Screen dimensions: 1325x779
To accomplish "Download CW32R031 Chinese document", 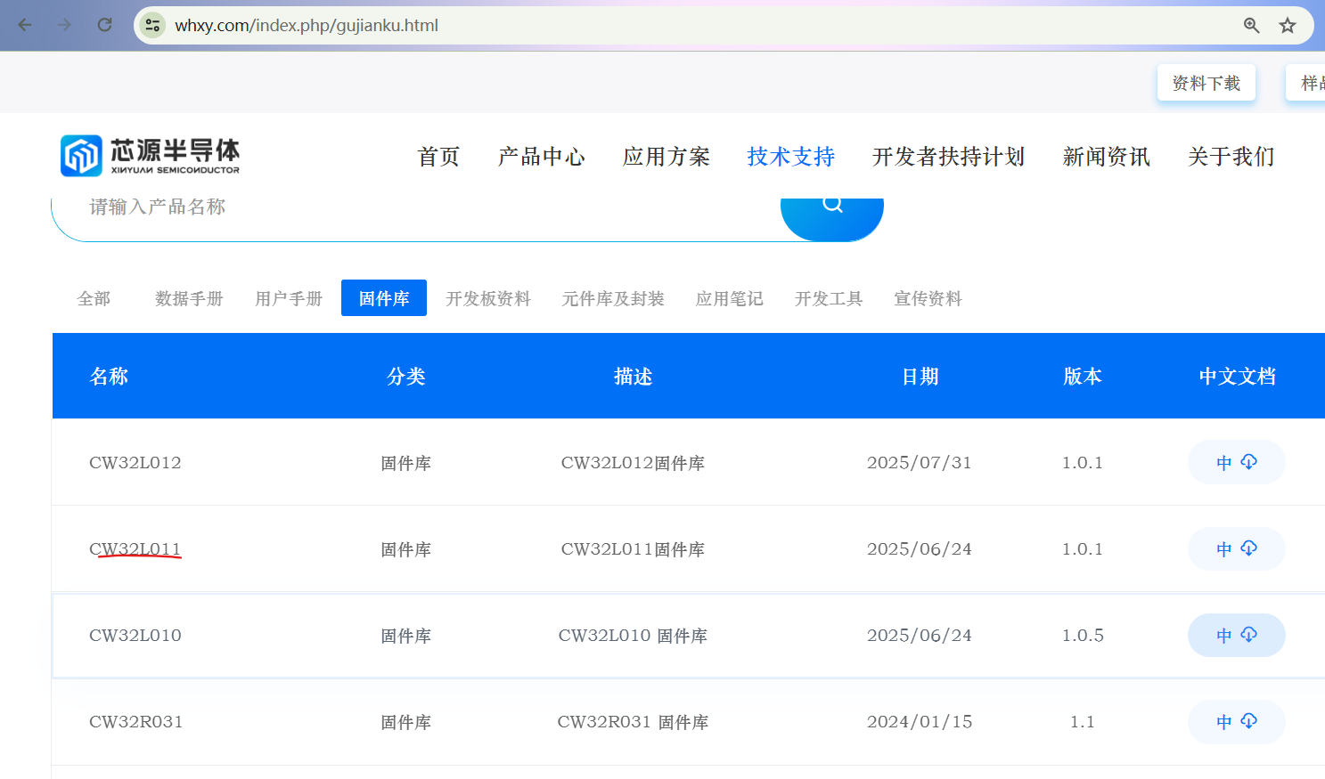I will 1237,721.
